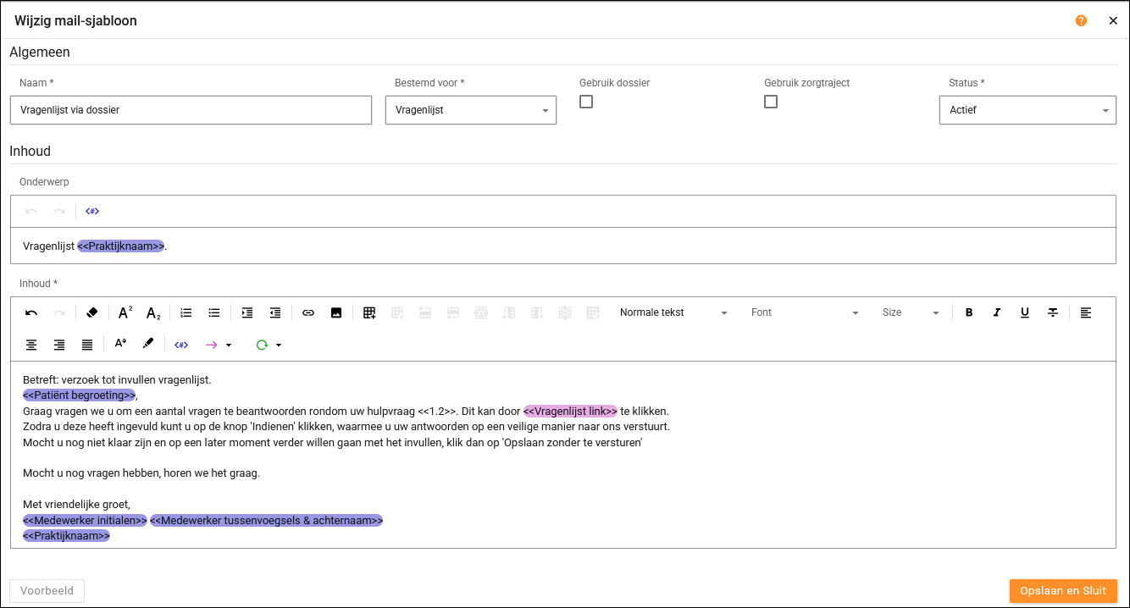Open the orange help question mark icon
The height and width of the screenshot is (608, 1130).
pos(1081,21)
